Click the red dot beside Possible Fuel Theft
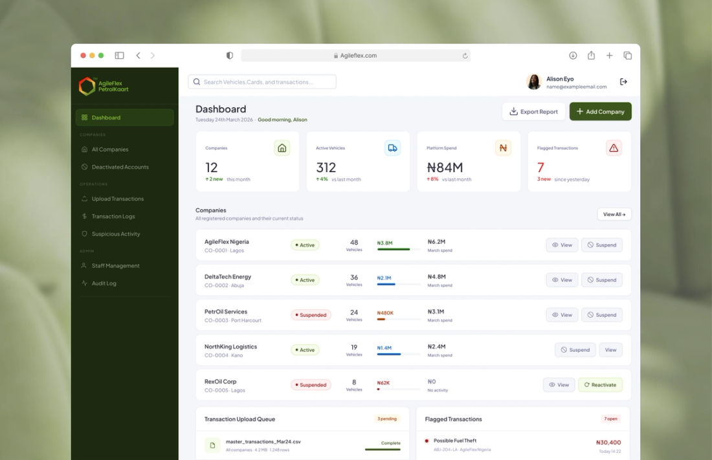Viewport: 712px width, 460px height. [x=427, y=441]
